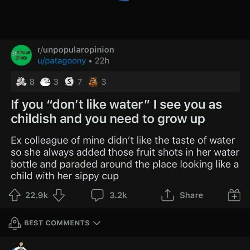Open u/patagoony user profile

pos(62,61)
